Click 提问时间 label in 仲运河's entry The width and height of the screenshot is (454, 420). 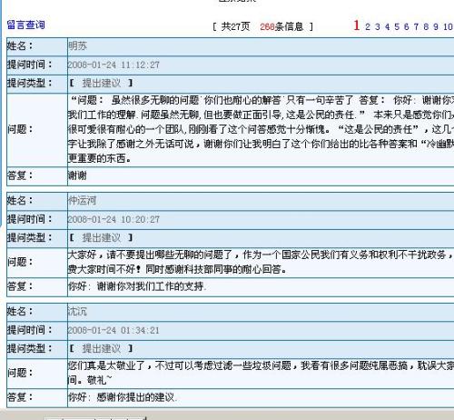pyautogui.click(x=29, y=219)
